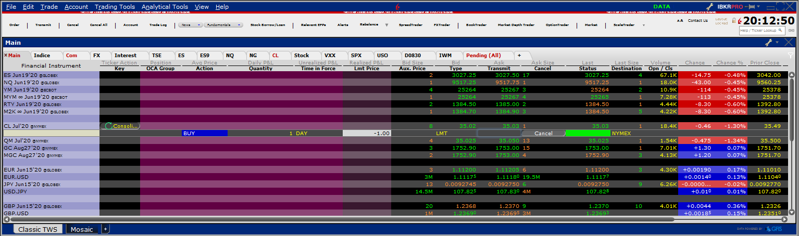The height and width of the screenshot is (236, 799).
Task: Click the Rebalance toolbar button
Action: pos(369,24)
